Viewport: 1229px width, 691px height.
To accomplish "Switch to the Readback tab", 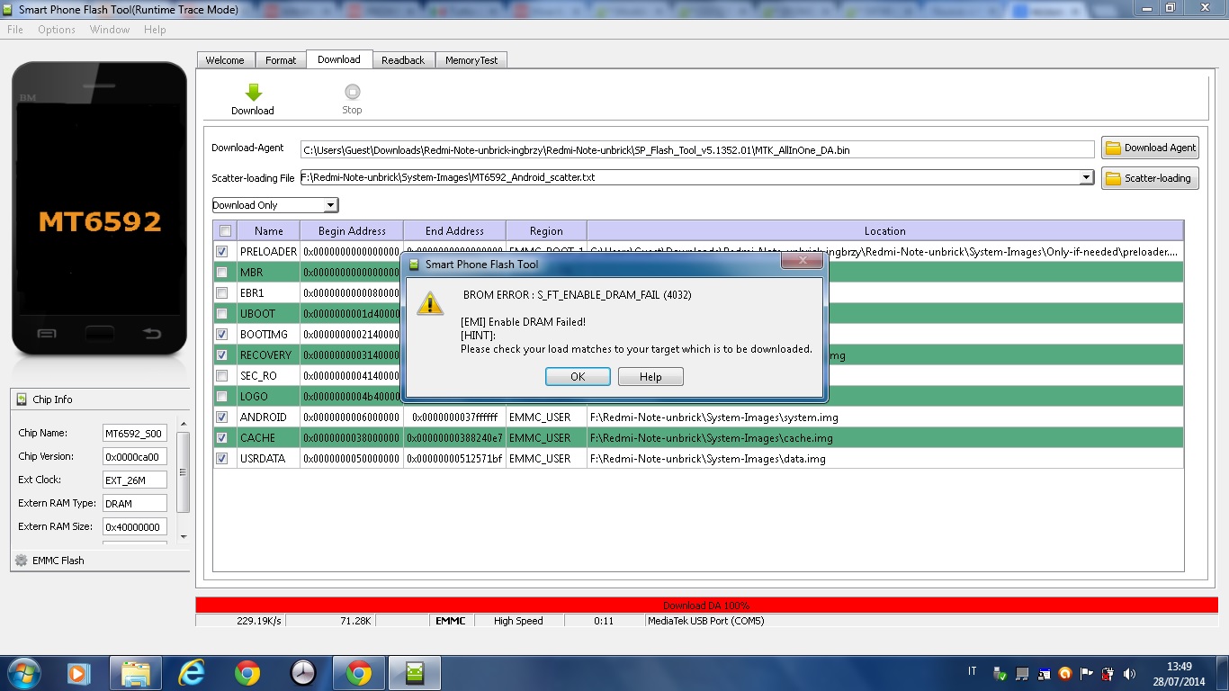I will (403, 60).
